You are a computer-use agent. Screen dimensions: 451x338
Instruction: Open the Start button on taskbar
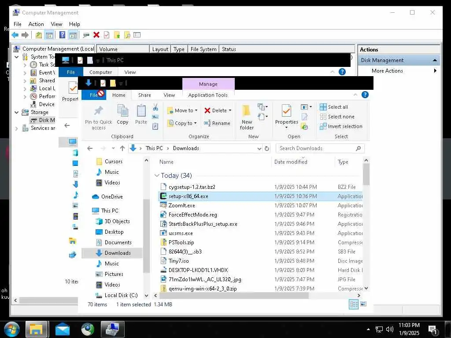point(11,329)
